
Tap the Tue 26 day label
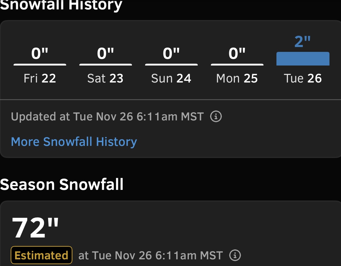pos(303,78)
